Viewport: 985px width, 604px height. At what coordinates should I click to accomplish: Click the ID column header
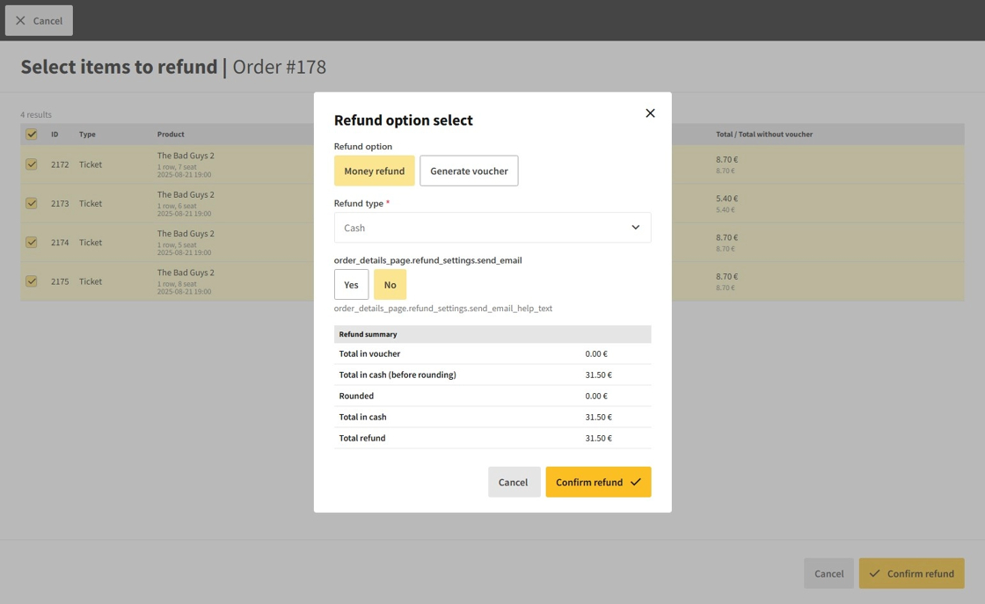pos(55,135)
